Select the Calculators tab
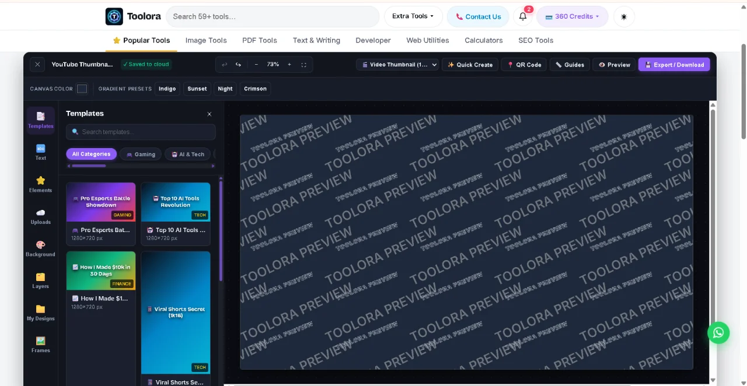 click(484, 40)
